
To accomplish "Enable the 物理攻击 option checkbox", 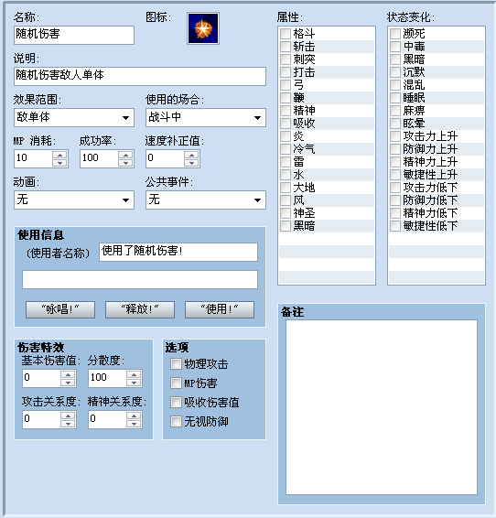I will [176, 364].
